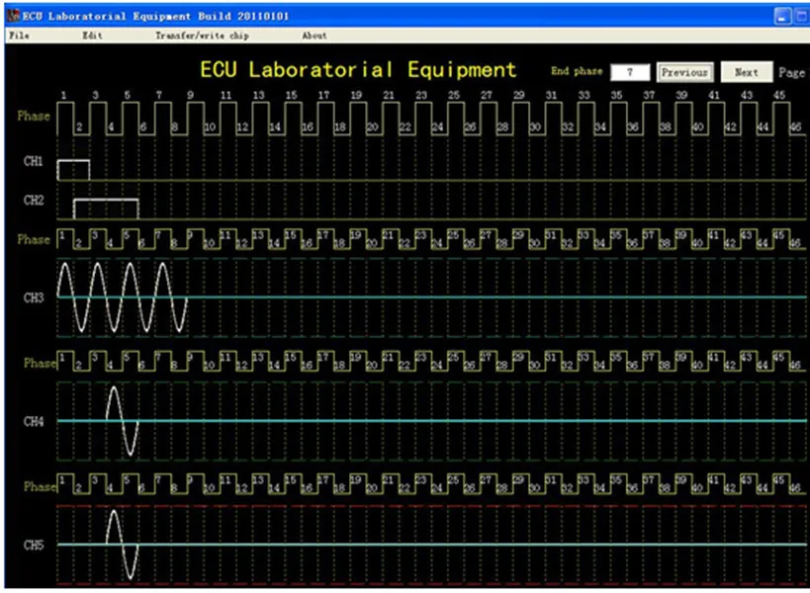Open the Edit menu
Image resolution: width=810 pixels, height=593 pixels.
[92, 36]
